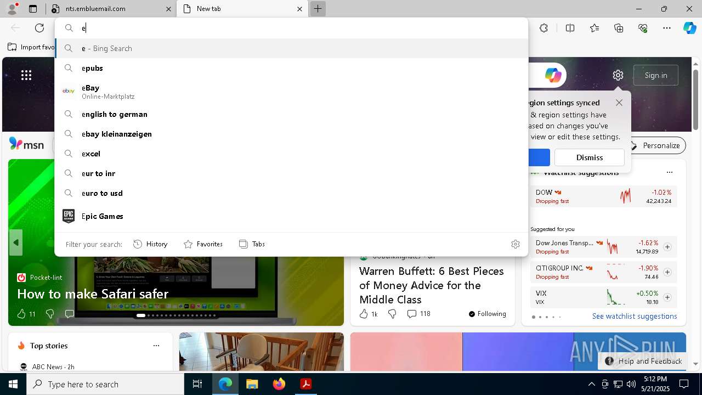Click the Windows taskbar search box
Screen dimensions: 702x395
coord(105,384)
